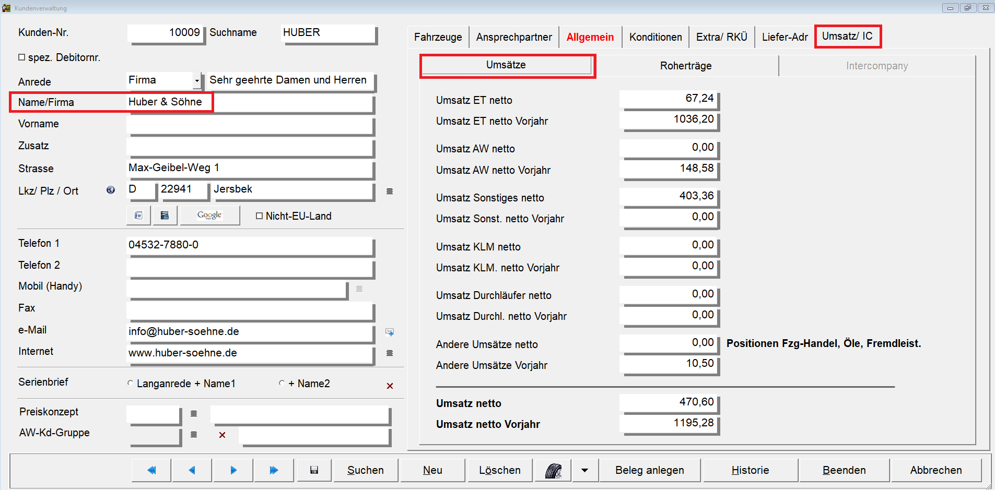Remove AW-Kd-Gruppe with the red X
This screenshot has width=995, height=490.
[222, 435]
